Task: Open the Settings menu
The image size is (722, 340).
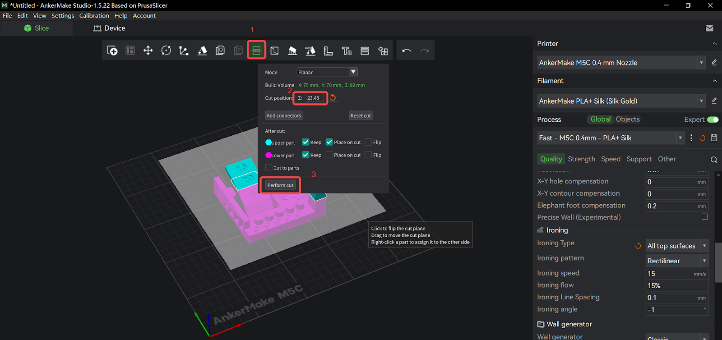Action: [x=63, y=15]
